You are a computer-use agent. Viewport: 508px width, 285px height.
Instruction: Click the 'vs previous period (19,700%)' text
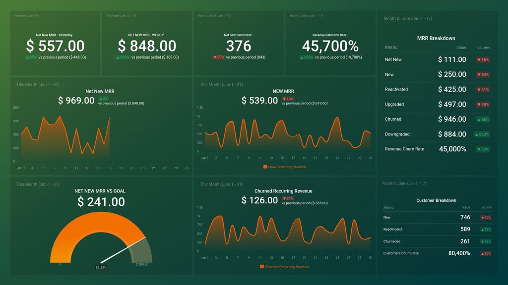coord(338,57)
